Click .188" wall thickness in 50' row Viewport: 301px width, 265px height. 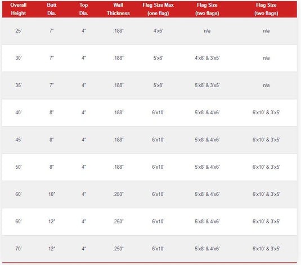118,167
